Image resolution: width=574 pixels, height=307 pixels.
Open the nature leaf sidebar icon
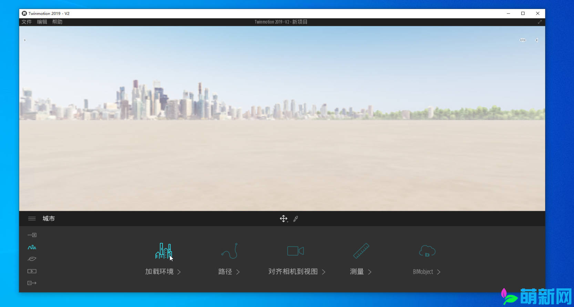pyautogui.click(x=32, y=259)
